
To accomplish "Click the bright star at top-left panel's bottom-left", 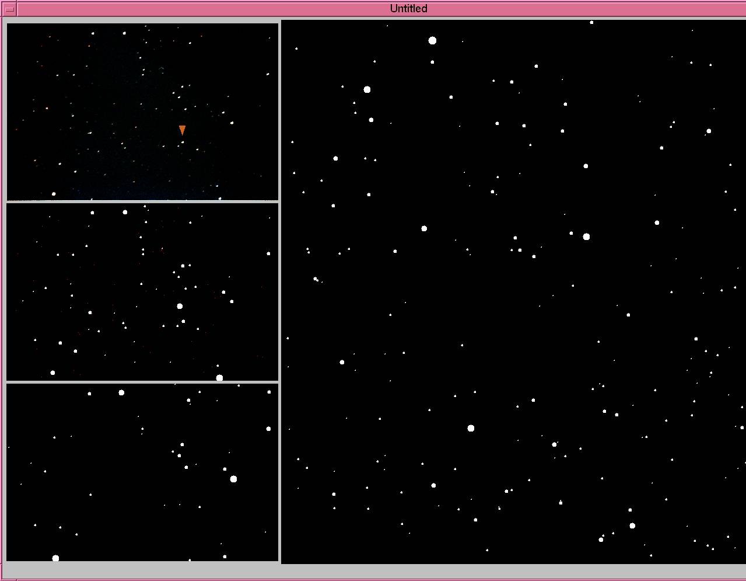I will click(54, 194).
